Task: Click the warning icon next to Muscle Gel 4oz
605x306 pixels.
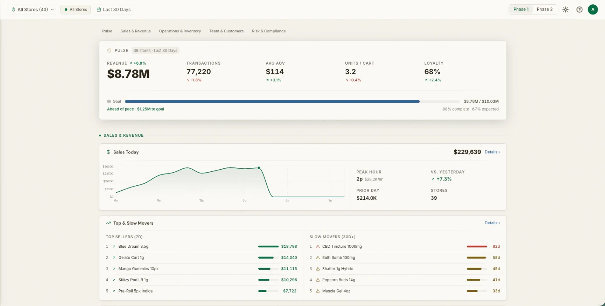Action: 318,291
